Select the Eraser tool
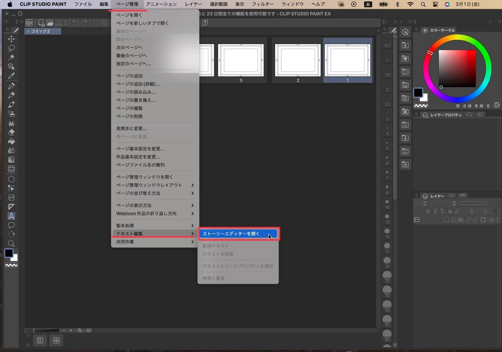The width and height of the screenshot is (502, 352). click(11, 132)
